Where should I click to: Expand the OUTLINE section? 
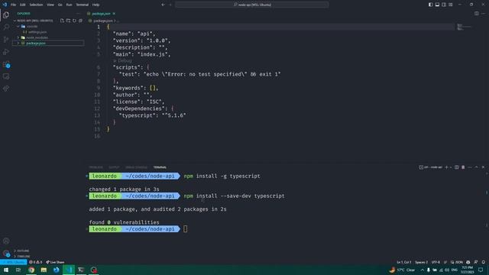pyautogui.click(x=21, y=251)
